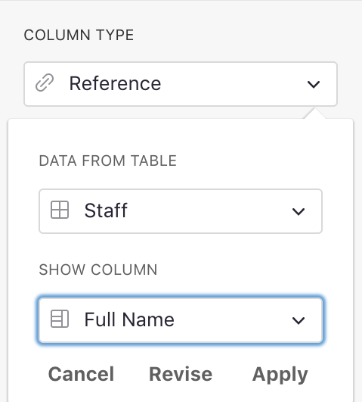This screenshot has height=402, width=362.
Task: Click the Full Name column layout icon
Action: (x=60, y=319)
